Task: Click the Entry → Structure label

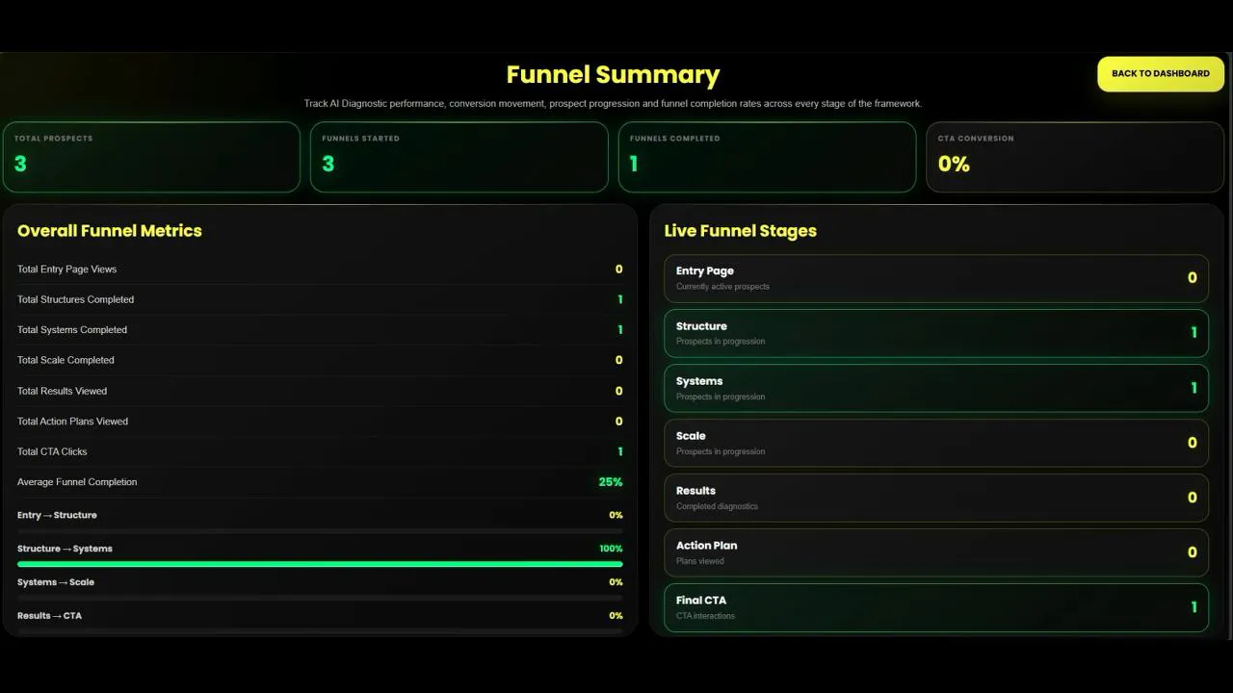Action: click(57, 515)
